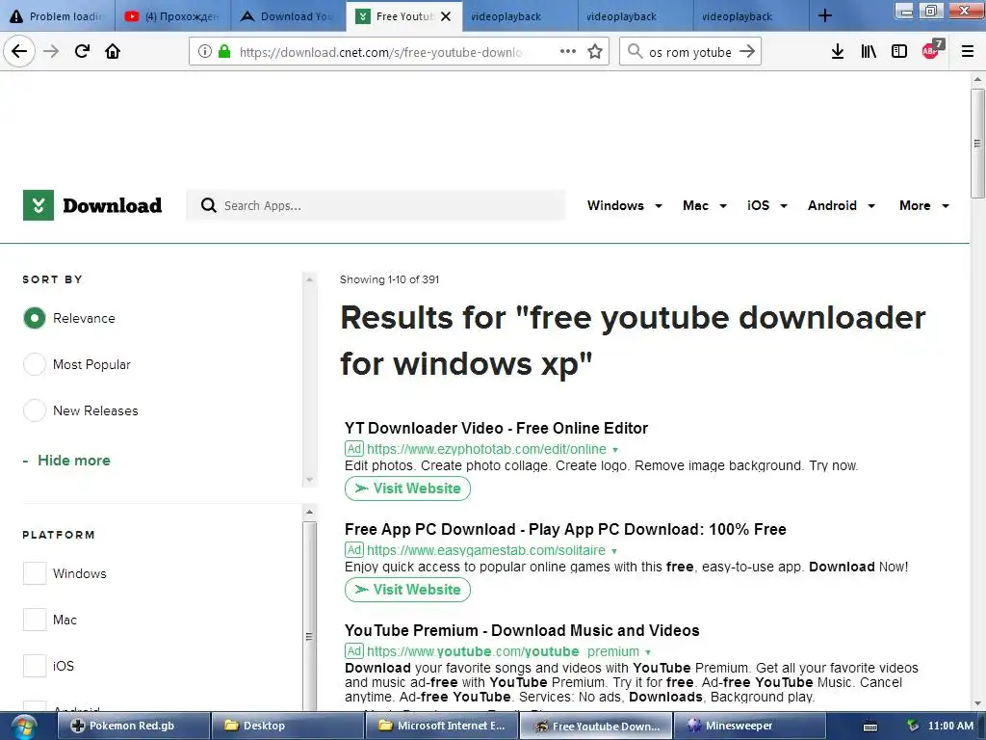Screen dimensions: 986x740
Task: Open Pokemon Red.gb taskbar item
Action: coord(133,726)
